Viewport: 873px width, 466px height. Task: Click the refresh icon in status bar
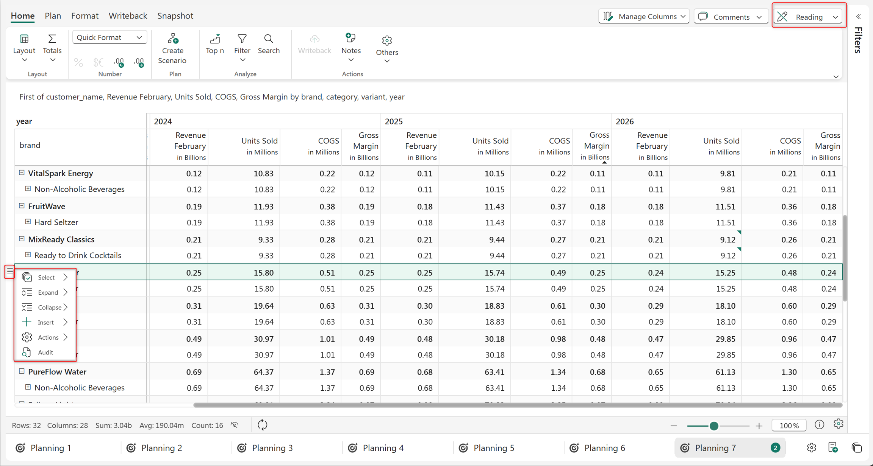(262, 425)
